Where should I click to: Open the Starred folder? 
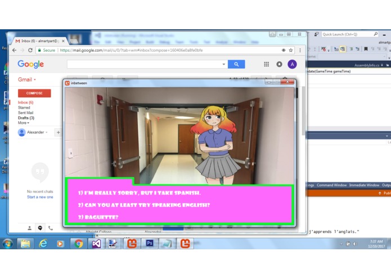[24, 107]
